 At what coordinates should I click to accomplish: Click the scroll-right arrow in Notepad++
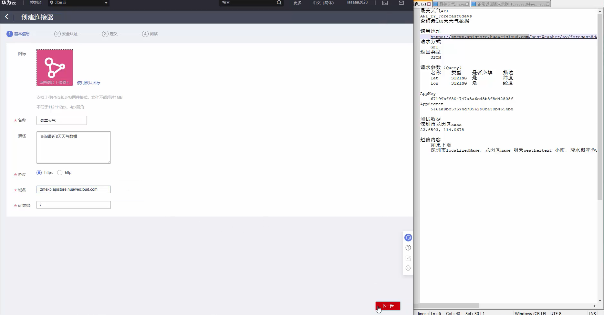594,306
